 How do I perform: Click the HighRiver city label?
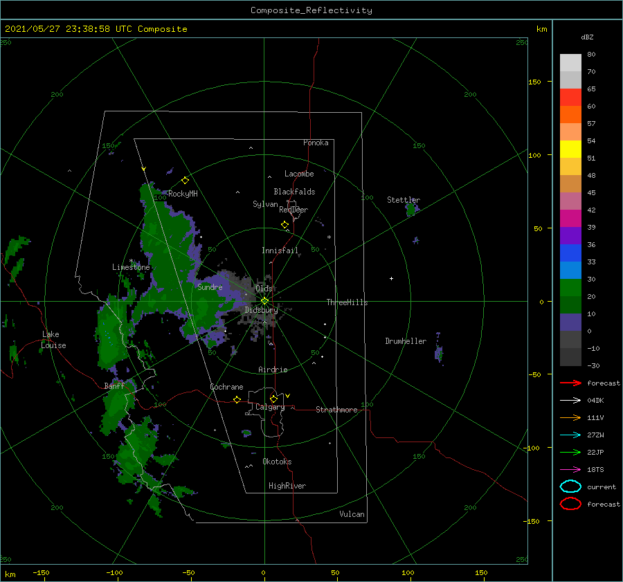pos(287,486)
